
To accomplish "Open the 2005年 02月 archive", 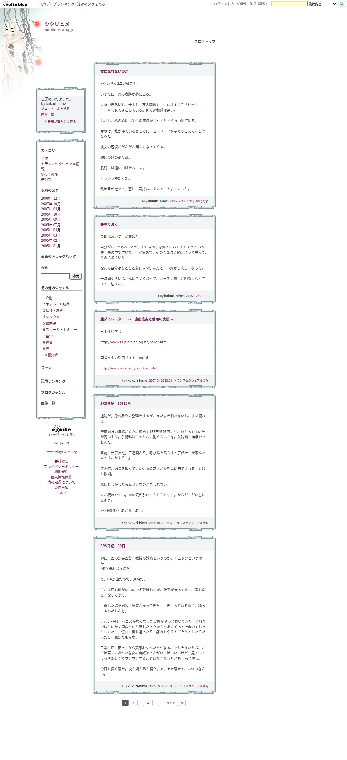I will pos(51,240).
